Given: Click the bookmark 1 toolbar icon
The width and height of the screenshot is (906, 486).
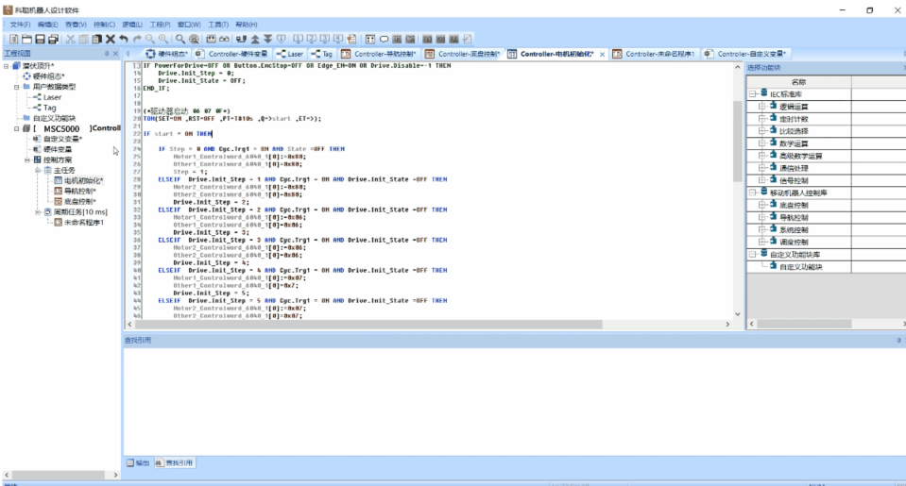Looking at the screenshot, I should 299,40.
